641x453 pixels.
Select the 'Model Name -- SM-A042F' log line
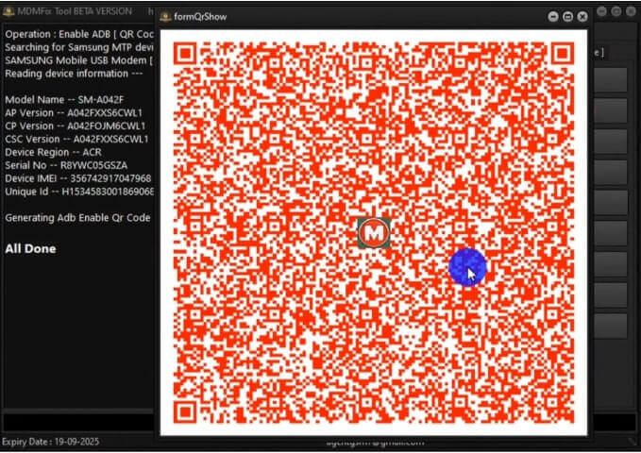point(64,100)
